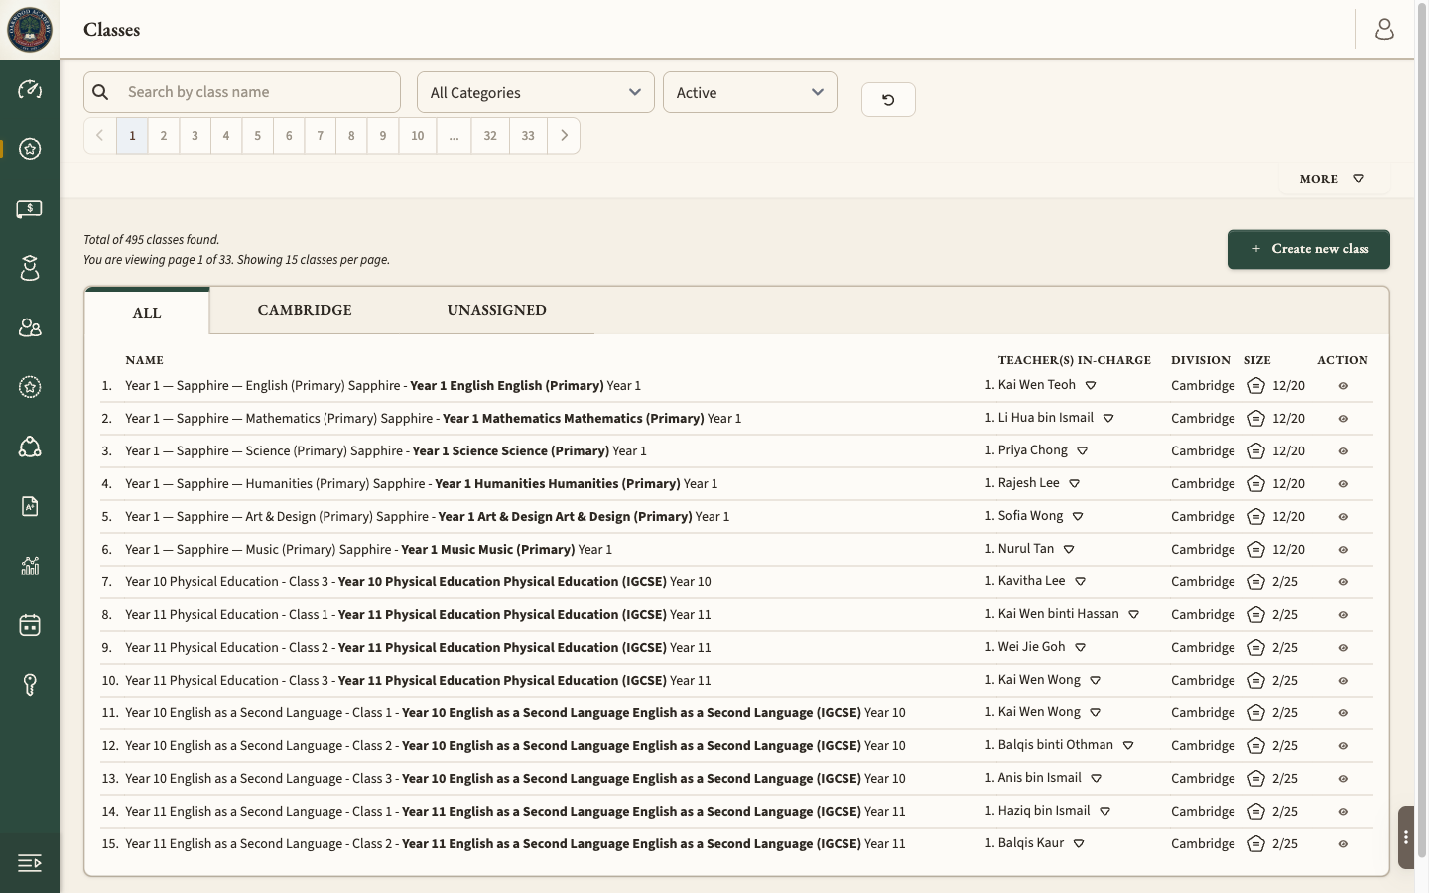
Task: View Year 1 Sapphire Music class via eye icon
Action: point(1343,550)
